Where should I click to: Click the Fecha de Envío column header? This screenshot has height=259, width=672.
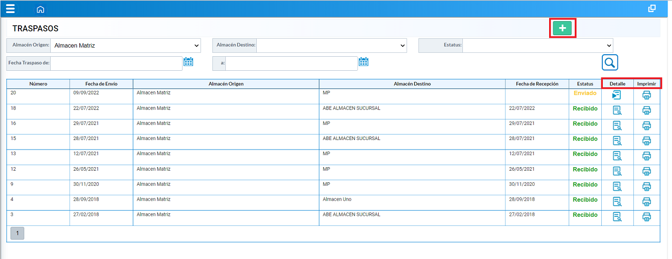(x=101, y=84)
